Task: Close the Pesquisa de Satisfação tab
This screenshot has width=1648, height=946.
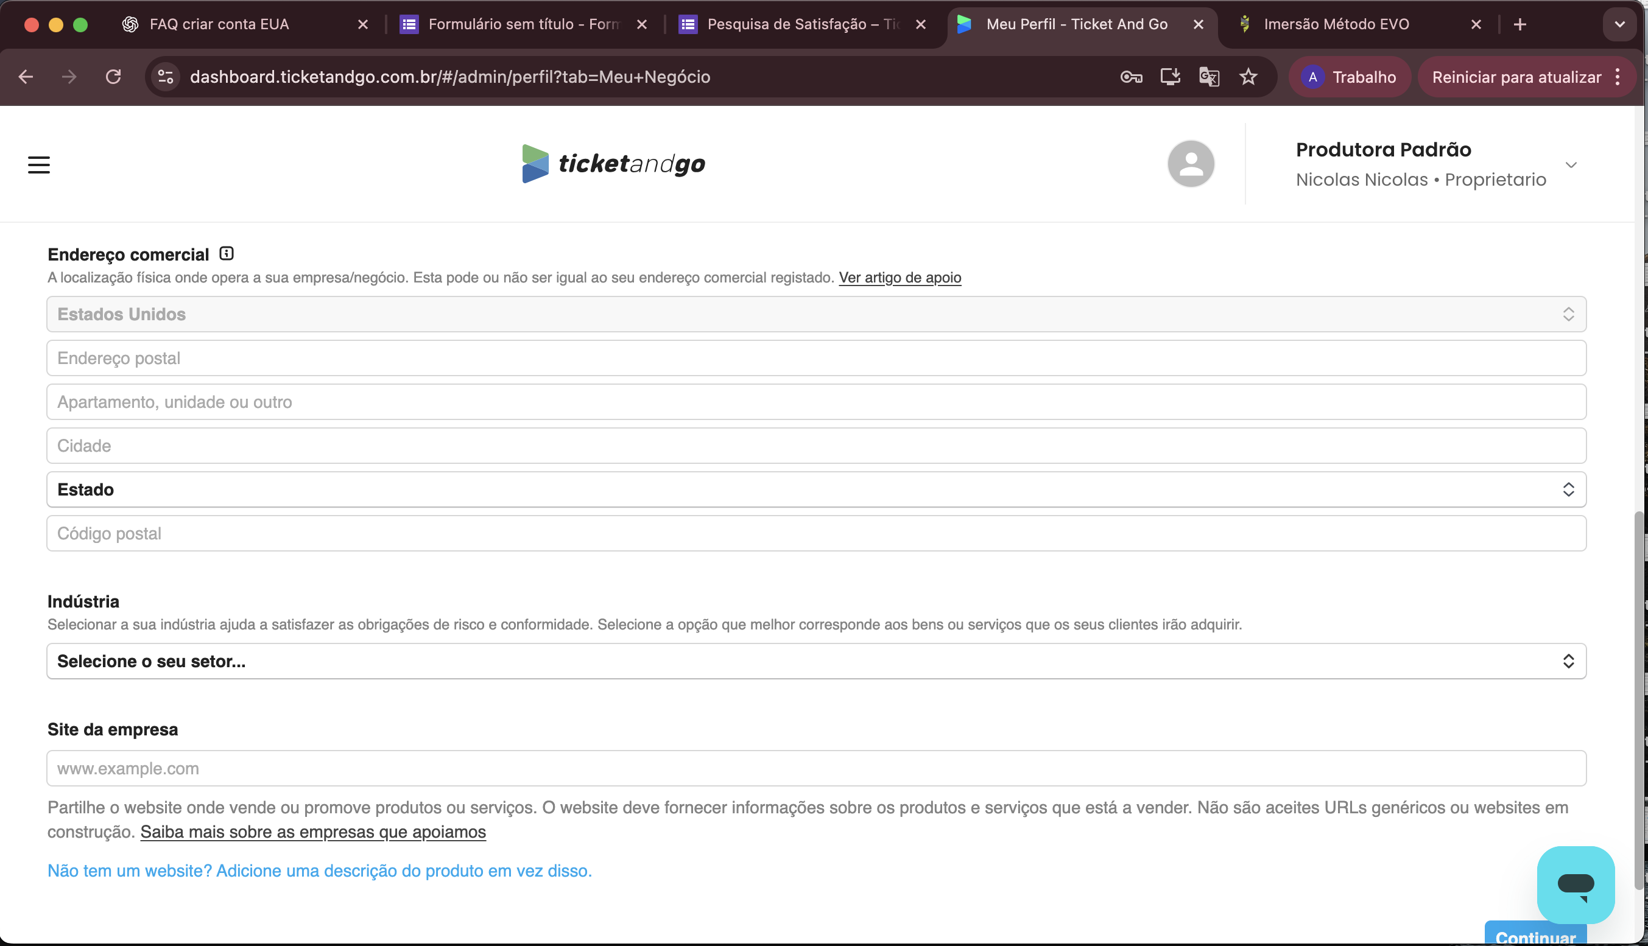Action: [x=921, y=25]
